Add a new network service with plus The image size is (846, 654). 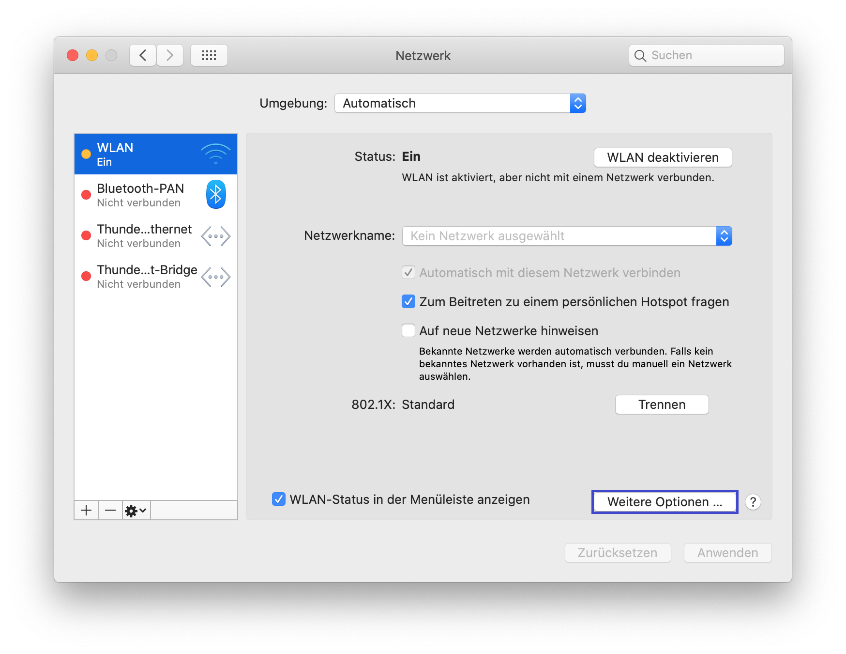[86, 510]
